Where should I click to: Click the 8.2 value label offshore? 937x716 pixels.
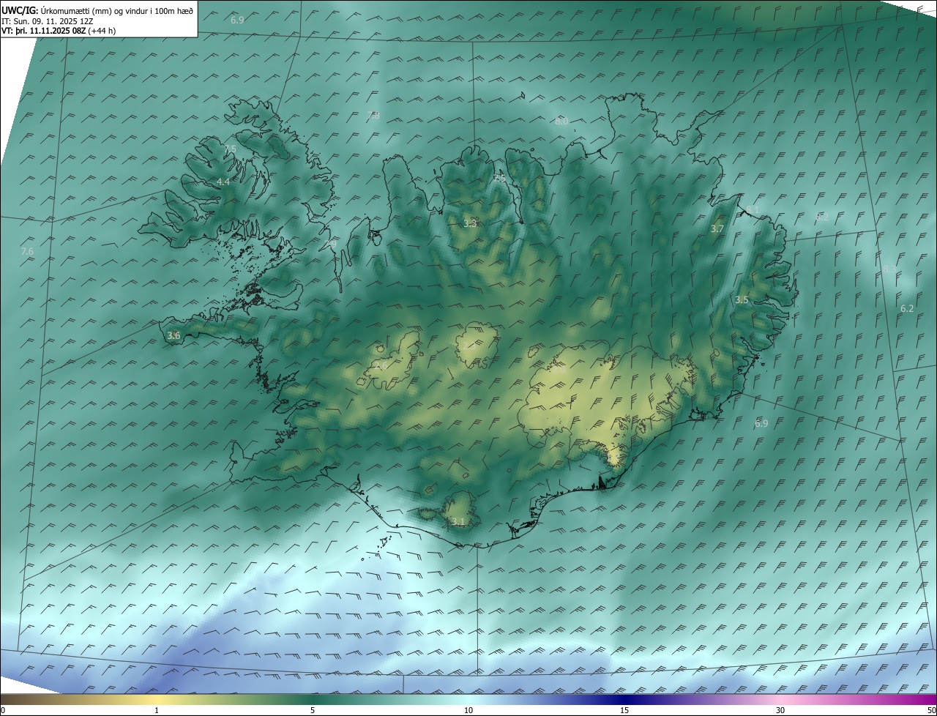(822, 217)
